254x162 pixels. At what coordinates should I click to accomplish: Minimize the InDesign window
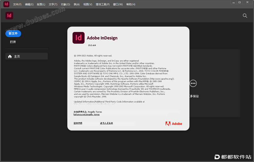click(x=234, y=2)
